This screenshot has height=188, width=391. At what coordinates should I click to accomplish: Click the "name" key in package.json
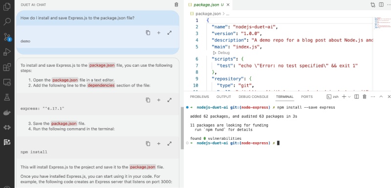click(220, 27)
